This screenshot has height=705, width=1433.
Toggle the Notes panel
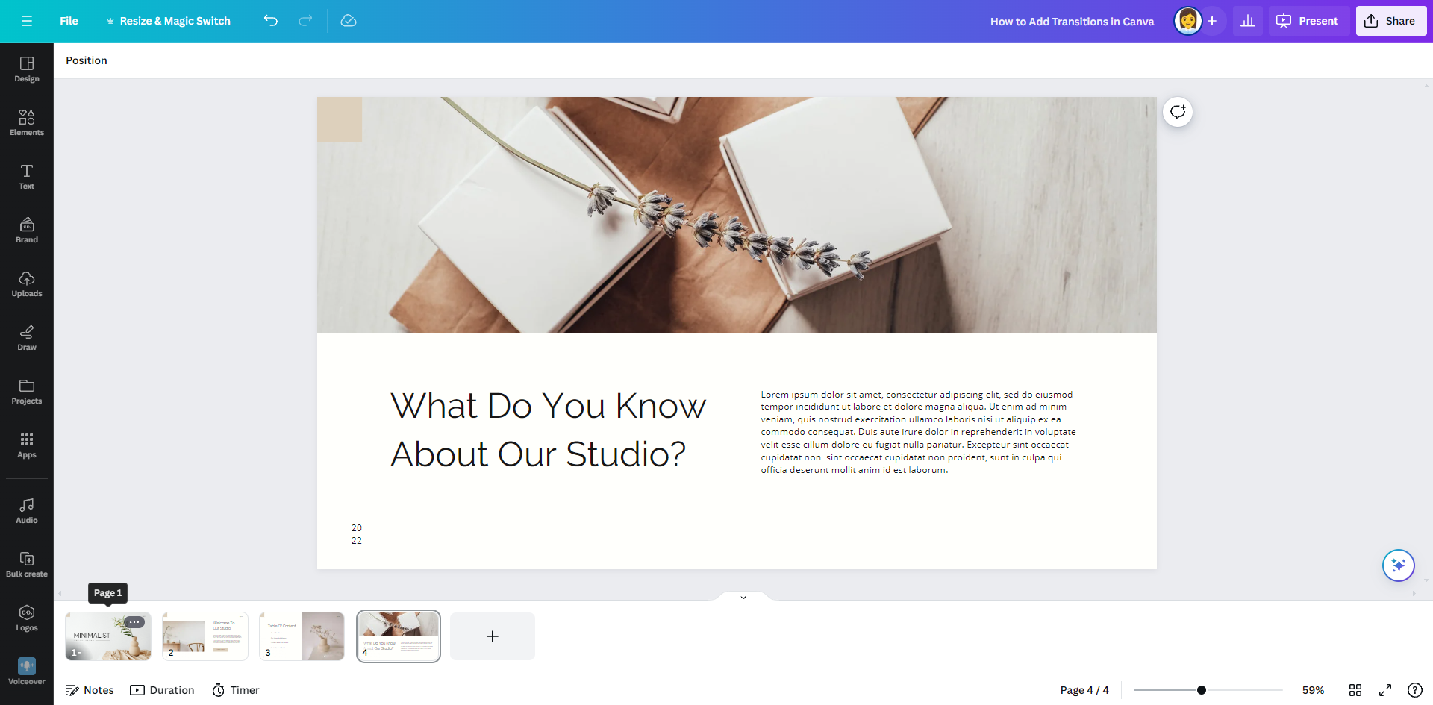(x=90, y=690)
